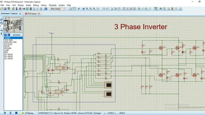
Task: Click the blue center-at-cursor pan icon
Action: (x=84, y=9)
